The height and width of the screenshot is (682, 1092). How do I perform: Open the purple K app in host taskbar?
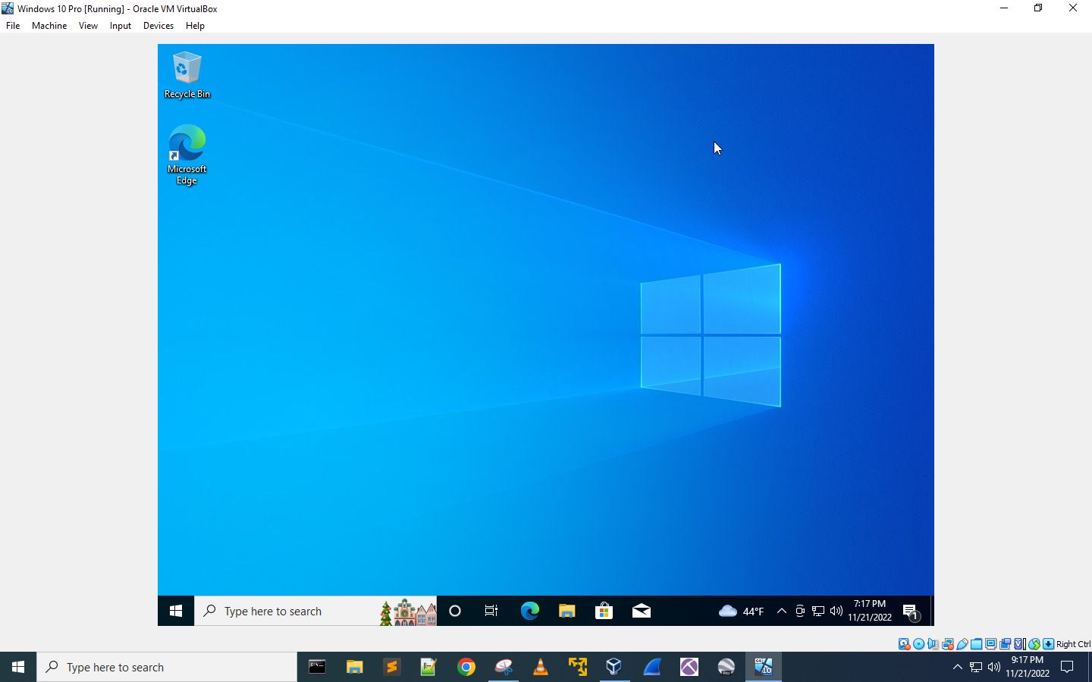(x=689, y=667)
